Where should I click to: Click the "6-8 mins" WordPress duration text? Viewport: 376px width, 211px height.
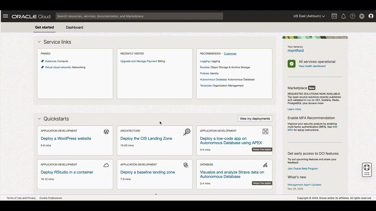(x=46, y=145)
